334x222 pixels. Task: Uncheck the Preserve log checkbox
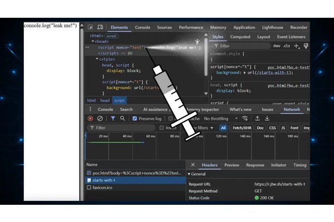(134, 119)
